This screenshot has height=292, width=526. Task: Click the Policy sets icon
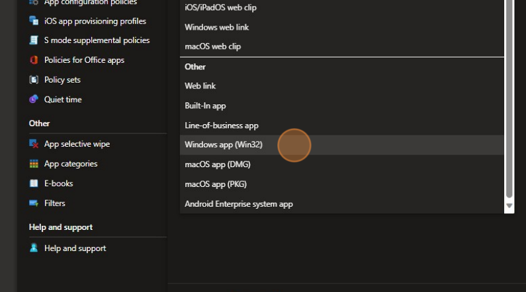[x=34, y=80]
